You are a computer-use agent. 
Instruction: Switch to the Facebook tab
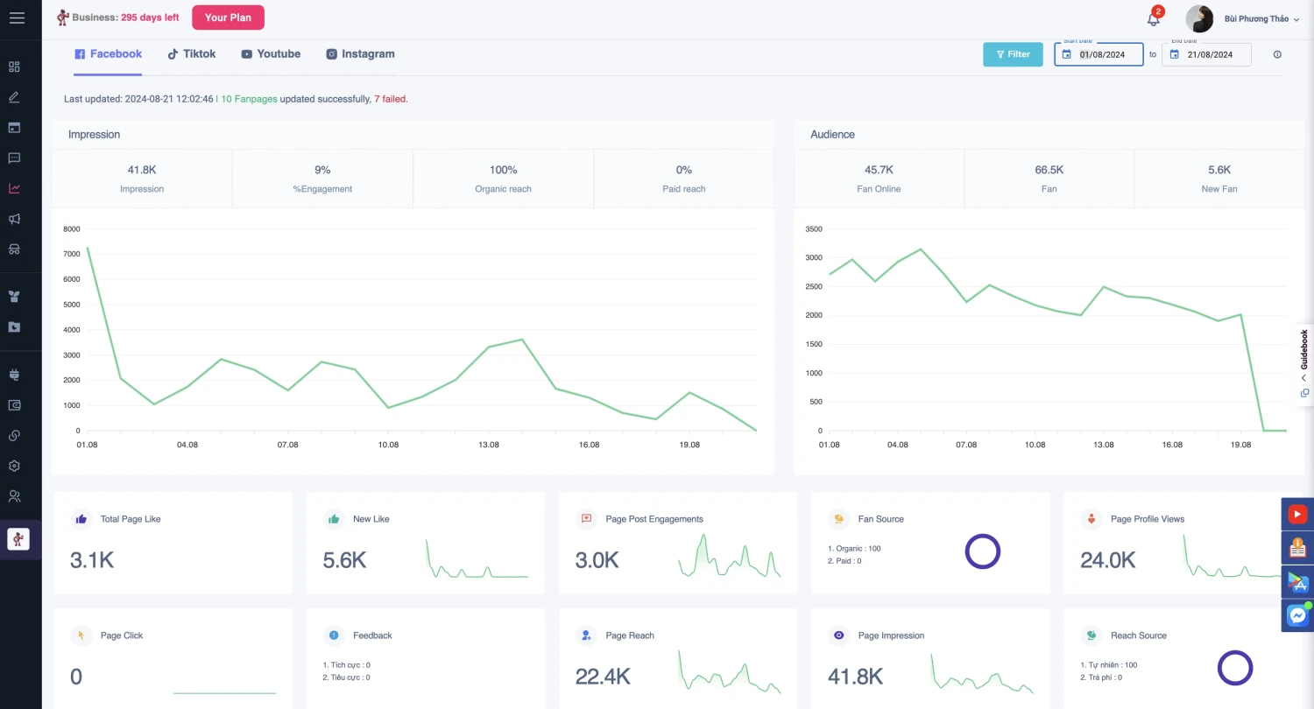pyautogui.click(x=108, y=54)
